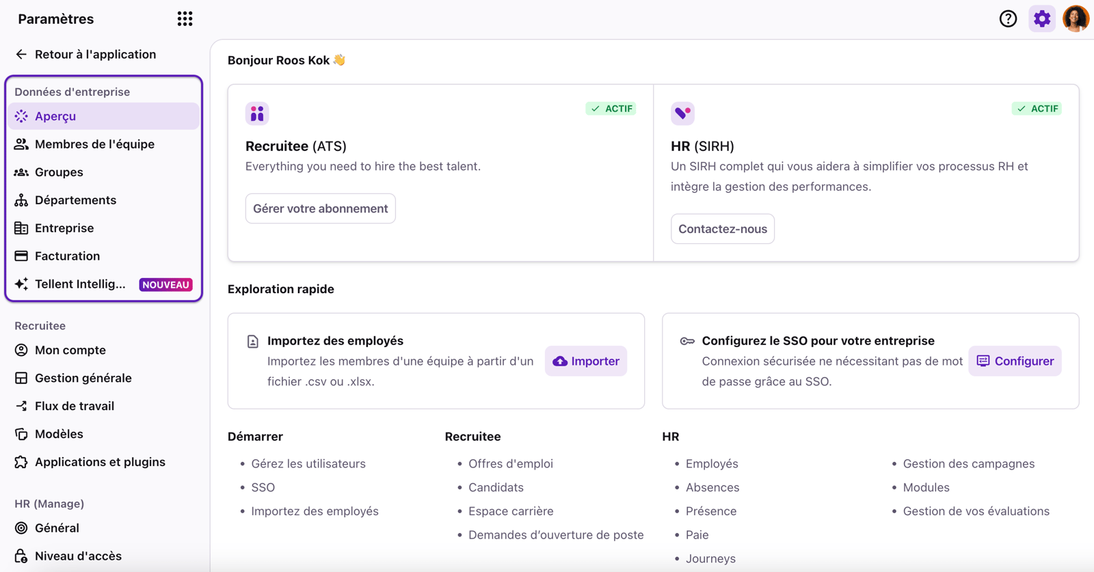Click the Recruitee product logo icon
Image resolution: width=1094 pixels, height=572 pixels.
[257, 113]
